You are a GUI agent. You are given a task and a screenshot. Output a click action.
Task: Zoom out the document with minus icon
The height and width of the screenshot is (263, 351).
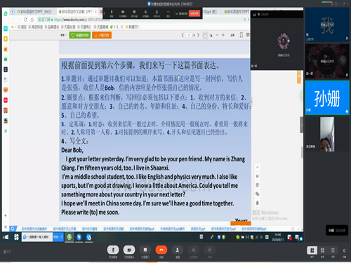(217, 35)
